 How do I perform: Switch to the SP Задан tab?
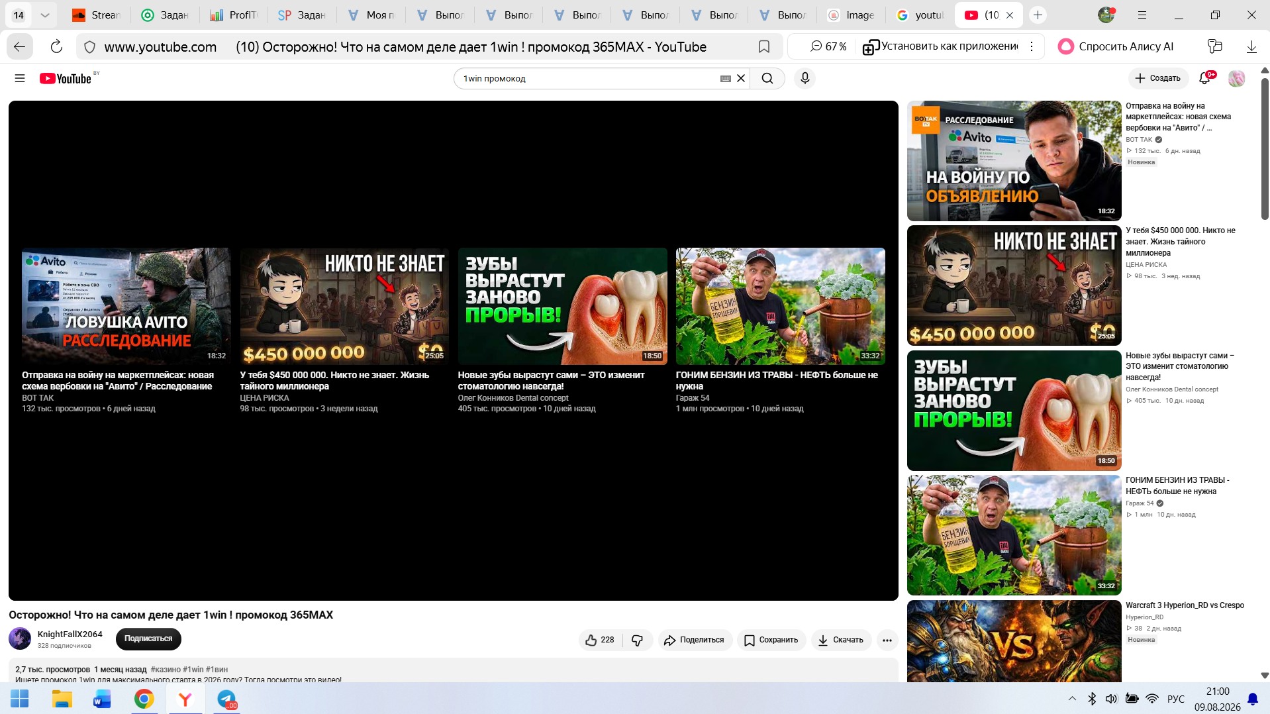302,15
